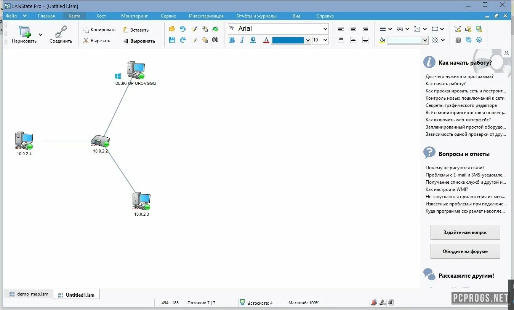Open the dashed line style dropdown
This screenshot has height=310, width=514.
(407, 29)
